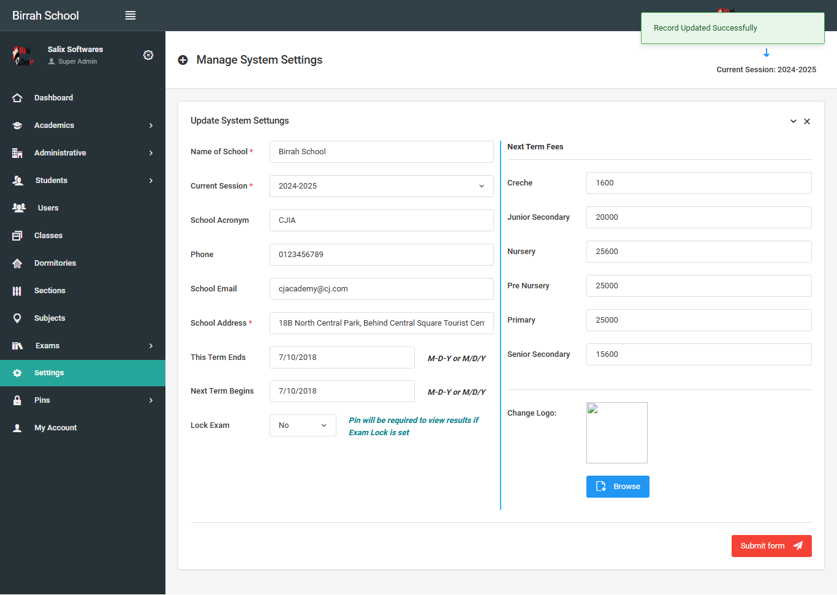The height and width of the screenshot is (595, 837).
Task: Click the This Term Ends date field
Action: coord(342,357)
